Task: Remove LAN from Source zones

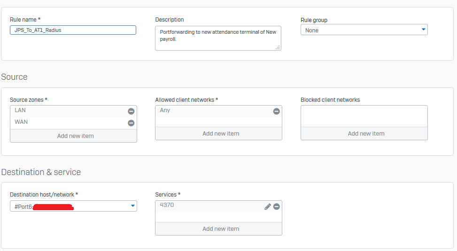Action: [x=131, y=111]
